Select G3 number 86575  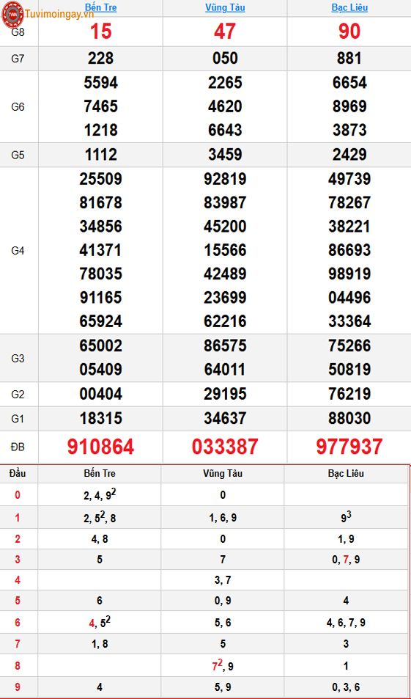click(225, 345)
